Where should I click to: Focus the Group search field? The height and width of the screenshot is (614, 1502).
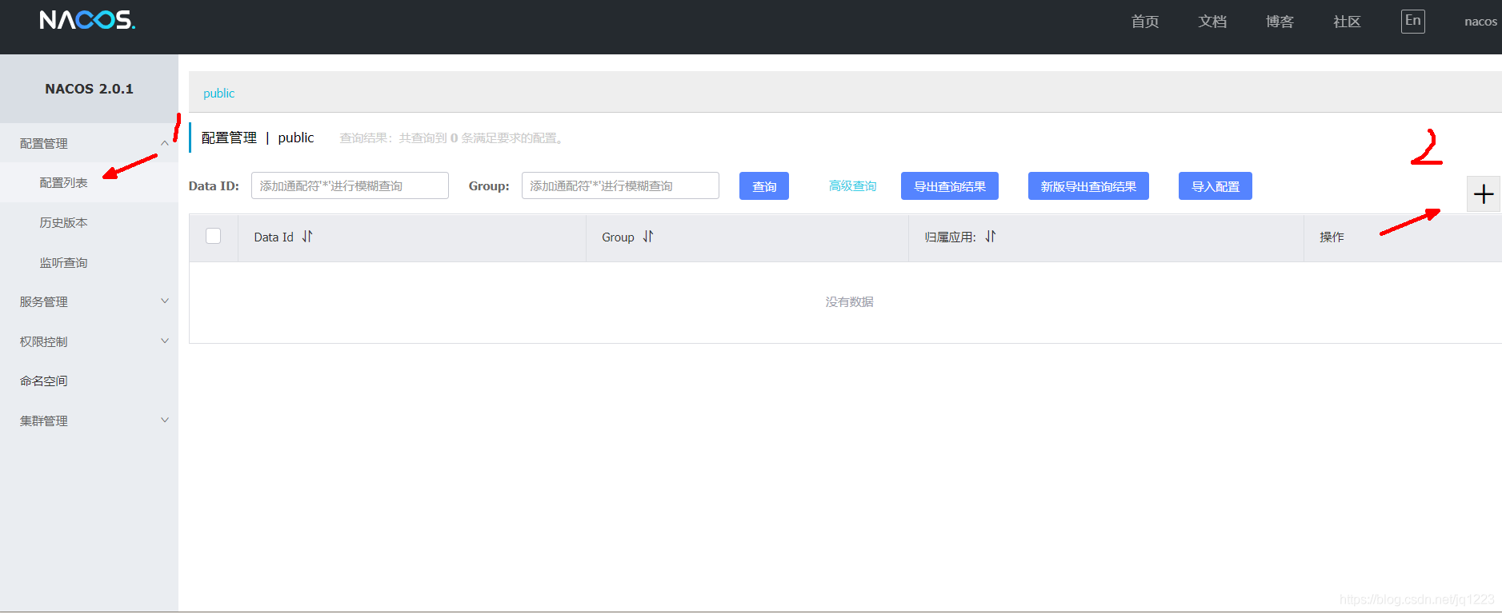point(620,185)
